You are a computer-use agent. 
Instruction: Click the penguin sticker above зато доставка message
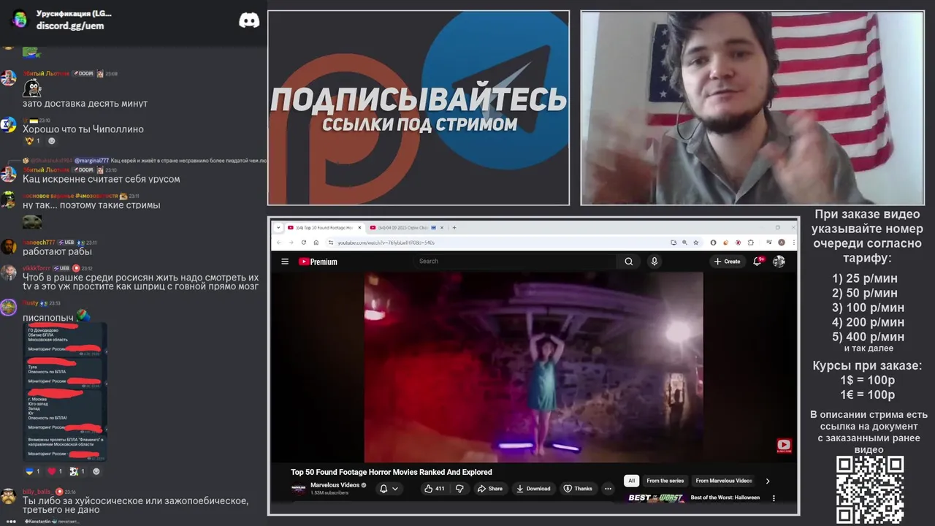pos(31,88)
